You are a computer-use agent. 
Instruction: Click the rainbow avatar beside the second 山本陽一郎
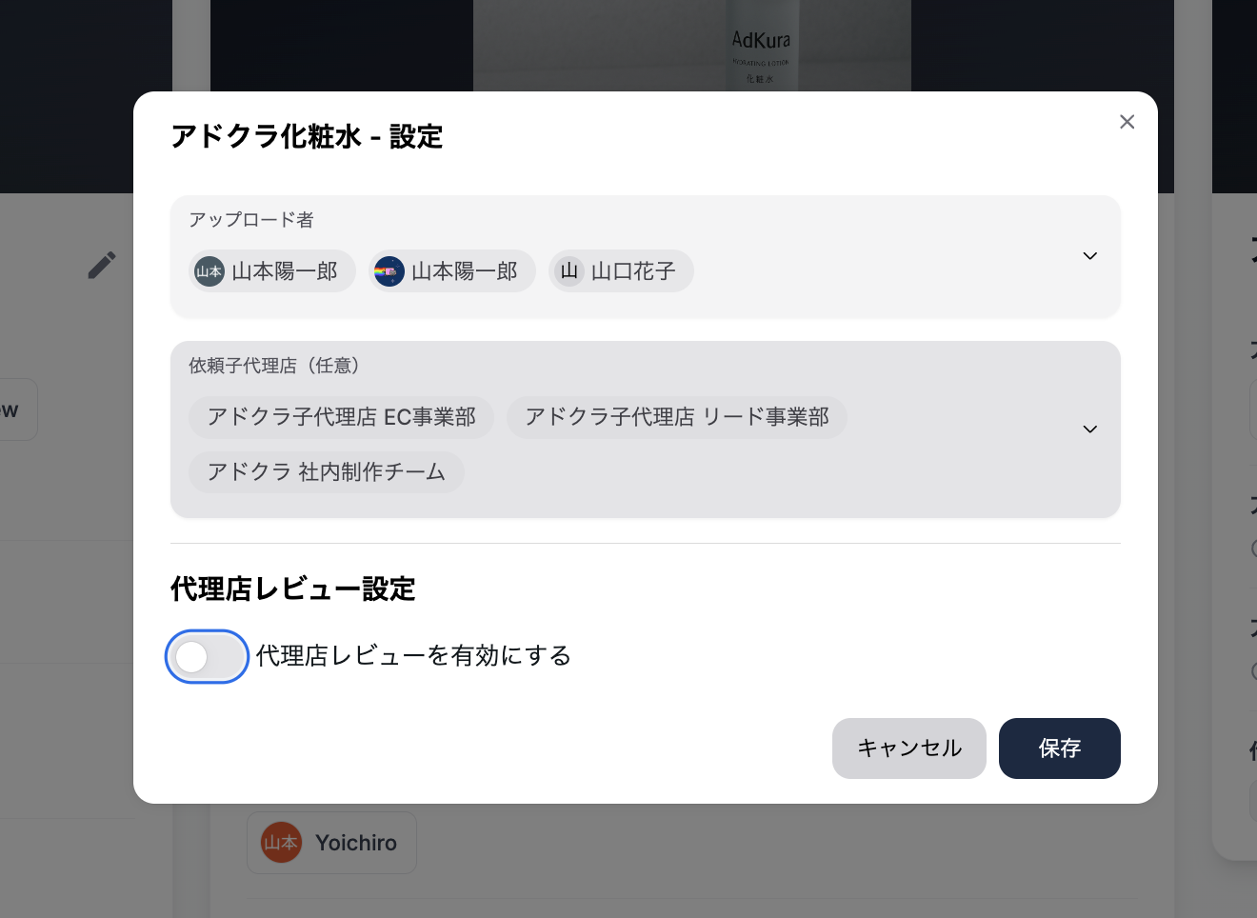click(x=389, y=271)
